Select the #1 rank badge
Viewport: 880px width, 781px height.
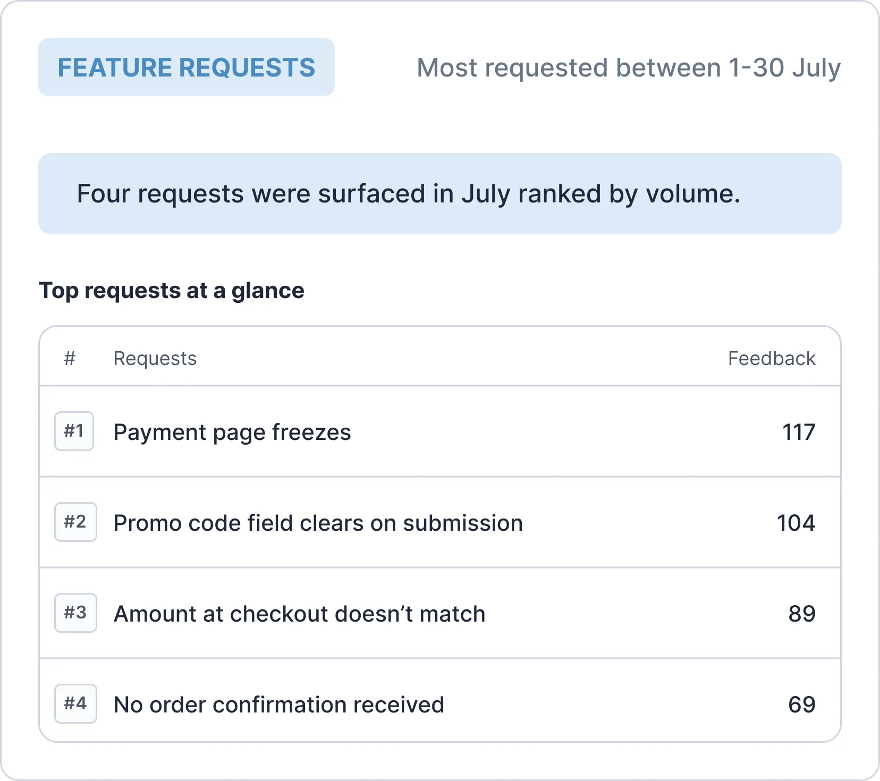point(74,431)
